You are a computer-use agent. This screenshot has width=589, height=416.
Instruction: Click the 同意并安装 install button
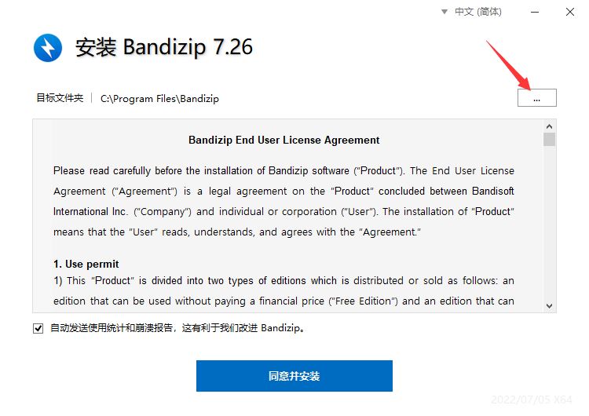[294, 376]
